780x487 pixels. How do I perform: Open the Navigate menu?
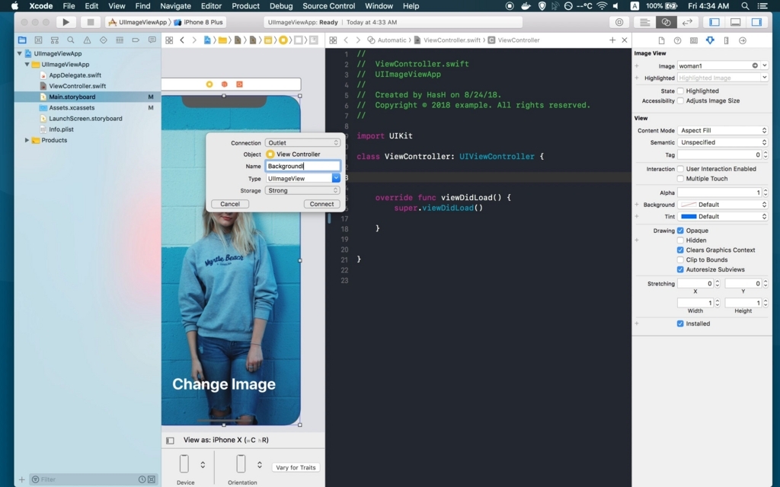175,6
